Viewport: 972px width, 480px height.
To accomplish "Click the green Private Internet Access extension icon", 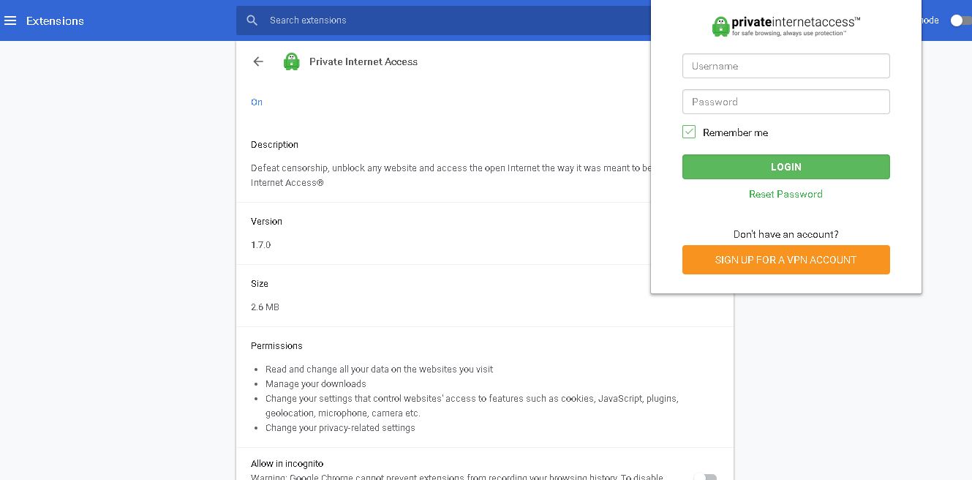I will (292, 61).
